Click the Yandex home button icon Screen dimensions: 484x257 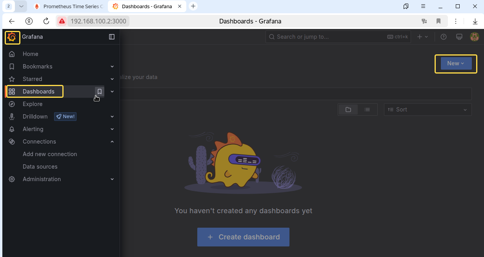29,21
